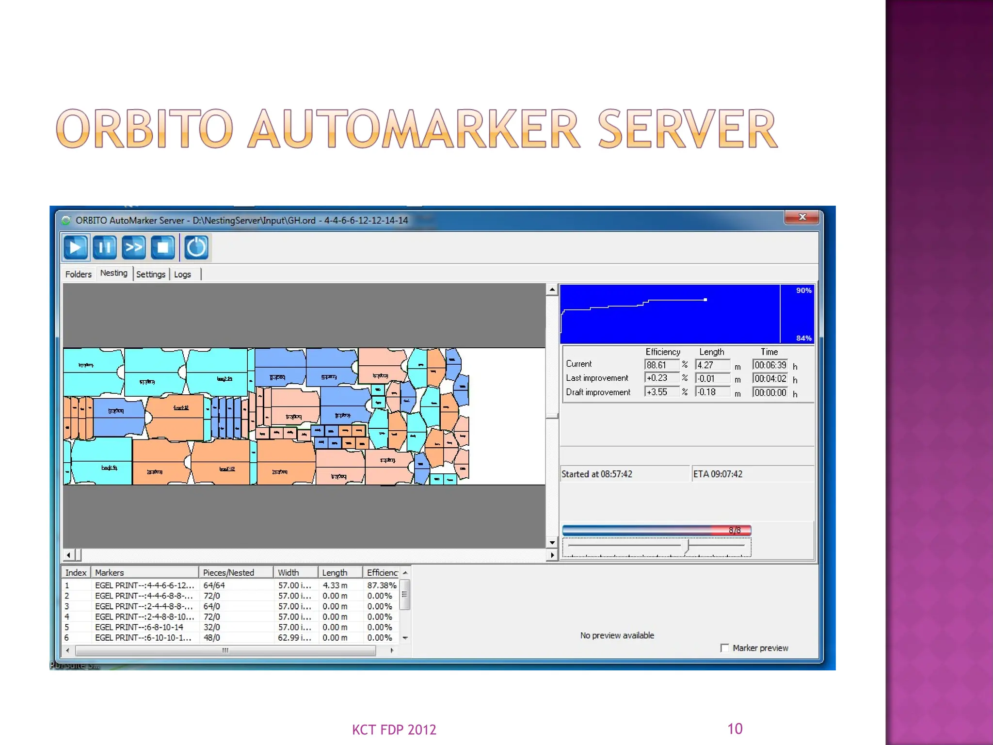Screen dimensions: 993x745
Task: Open the Folders tab
Action: coord(78,275)
